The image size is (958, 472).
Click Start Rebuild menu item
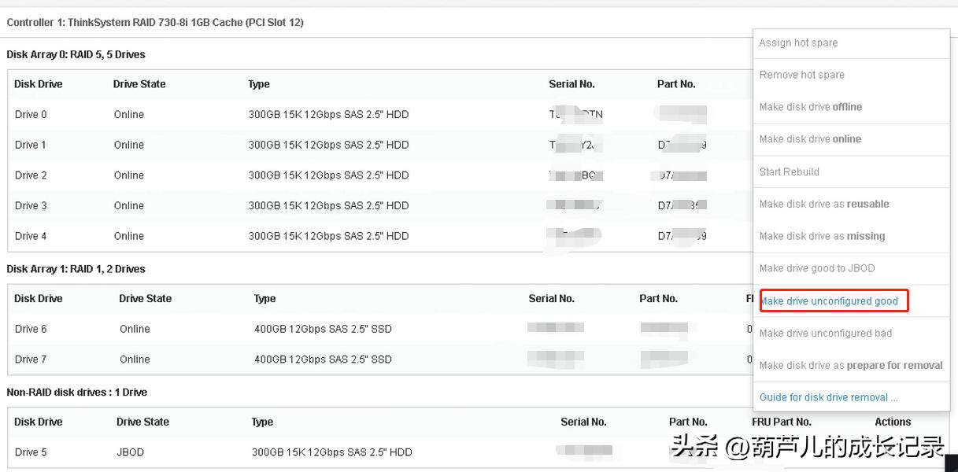(789, 171)
